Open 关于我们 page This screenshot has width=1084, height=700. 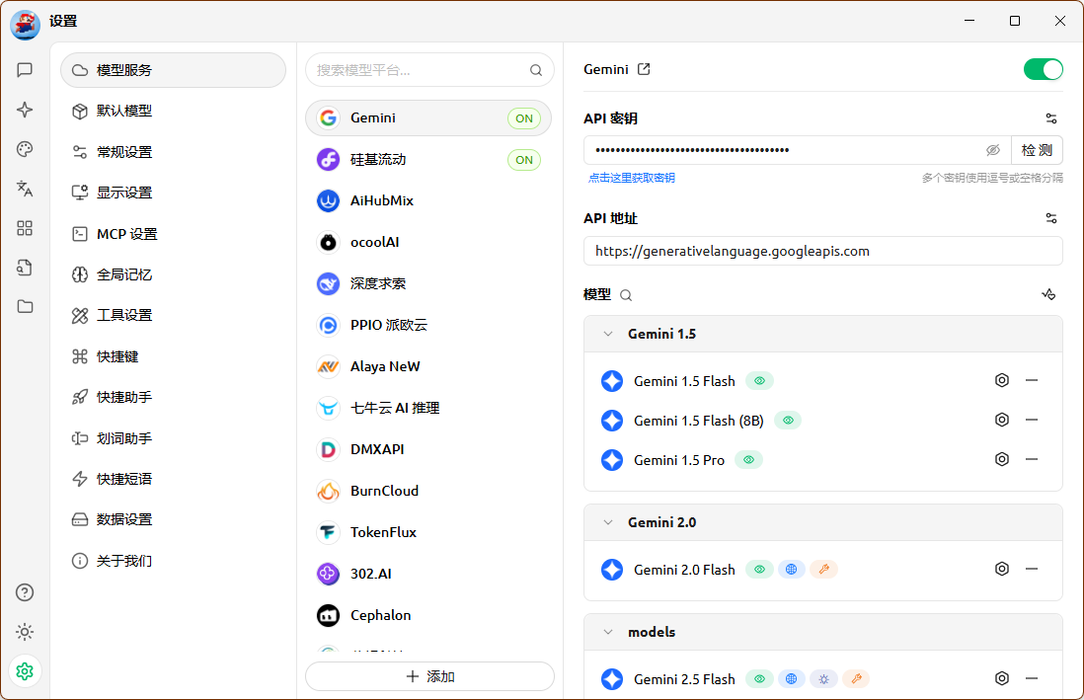coord(173,560)
